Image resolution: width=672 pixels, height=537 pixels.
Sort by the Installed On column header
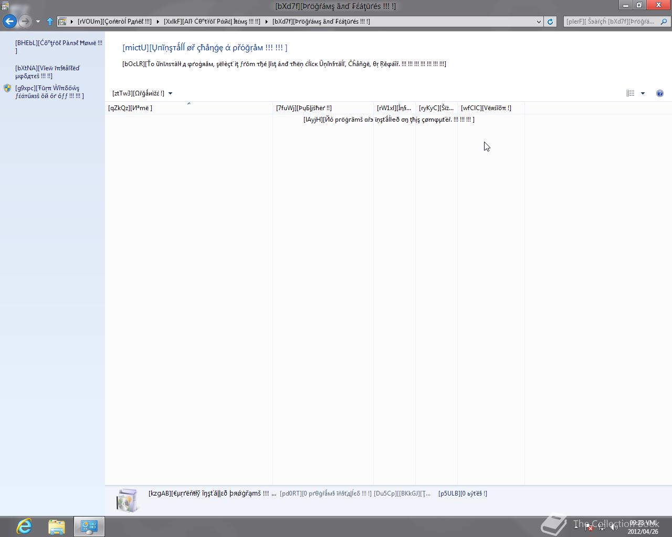(394, 108)
